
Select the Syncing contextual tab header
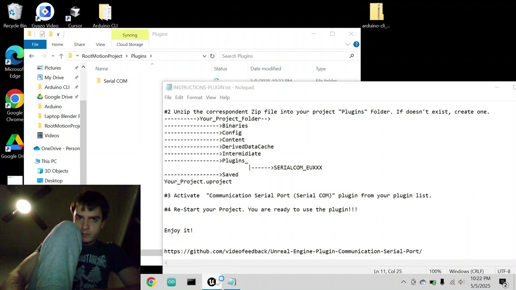130,35
